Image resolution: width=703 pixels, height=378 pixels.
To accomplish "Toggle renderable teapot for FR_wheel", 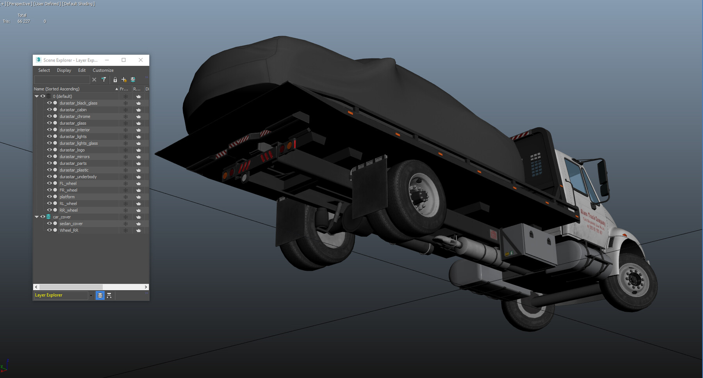I will click(138, 190).
